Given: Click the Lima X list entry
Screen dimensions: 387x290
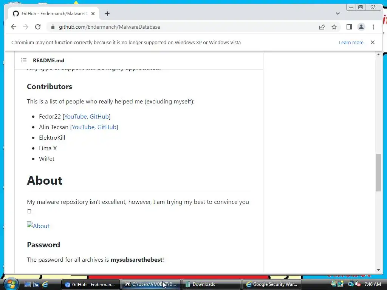Looking at the screenshot, I should (48, 148).
